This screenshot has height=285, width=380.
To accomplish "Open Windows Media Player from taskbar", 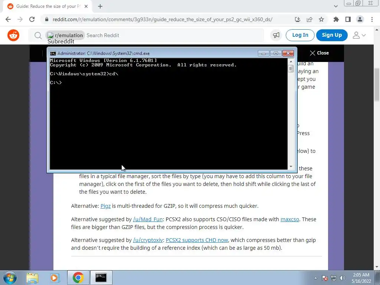I will (55, 278).
